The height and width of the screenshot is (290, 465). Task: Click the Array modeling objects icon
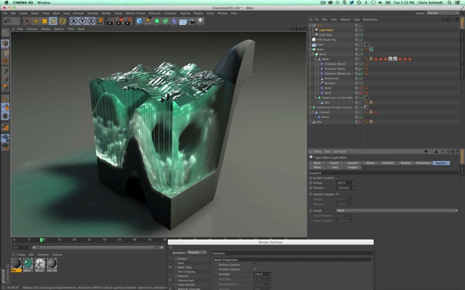(x=165, y=21)
